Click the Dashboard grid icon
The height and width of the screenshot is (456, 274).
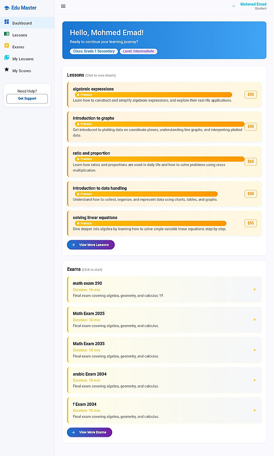(x=6, y=22)
